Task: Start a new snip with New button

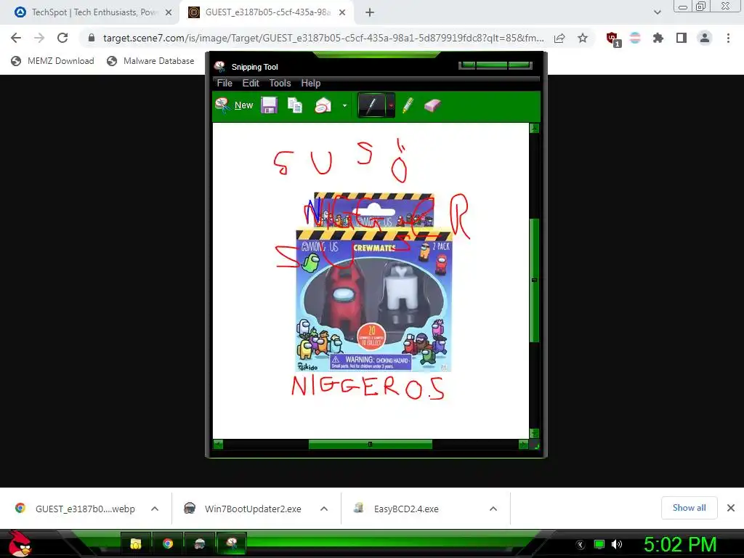Action: [235, 105]
